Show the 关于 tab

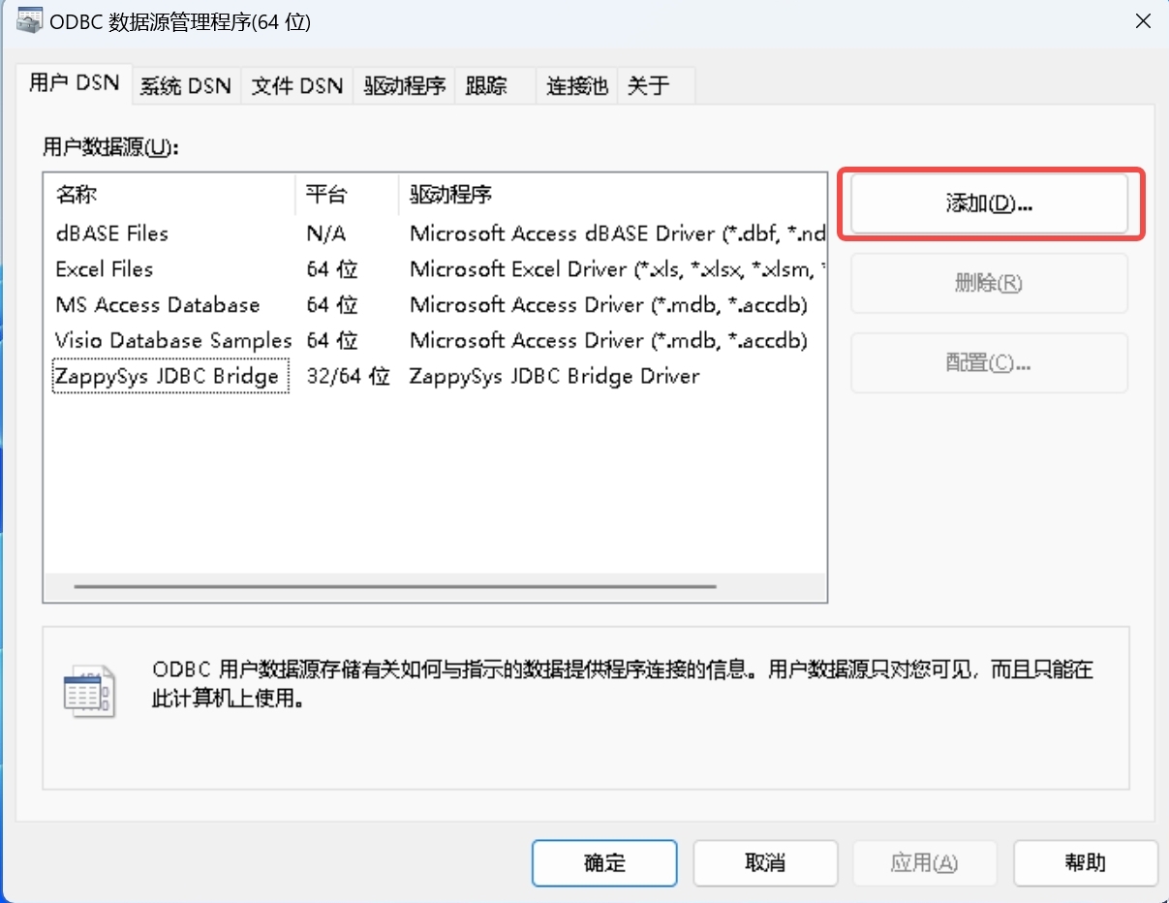coord(648,86)
